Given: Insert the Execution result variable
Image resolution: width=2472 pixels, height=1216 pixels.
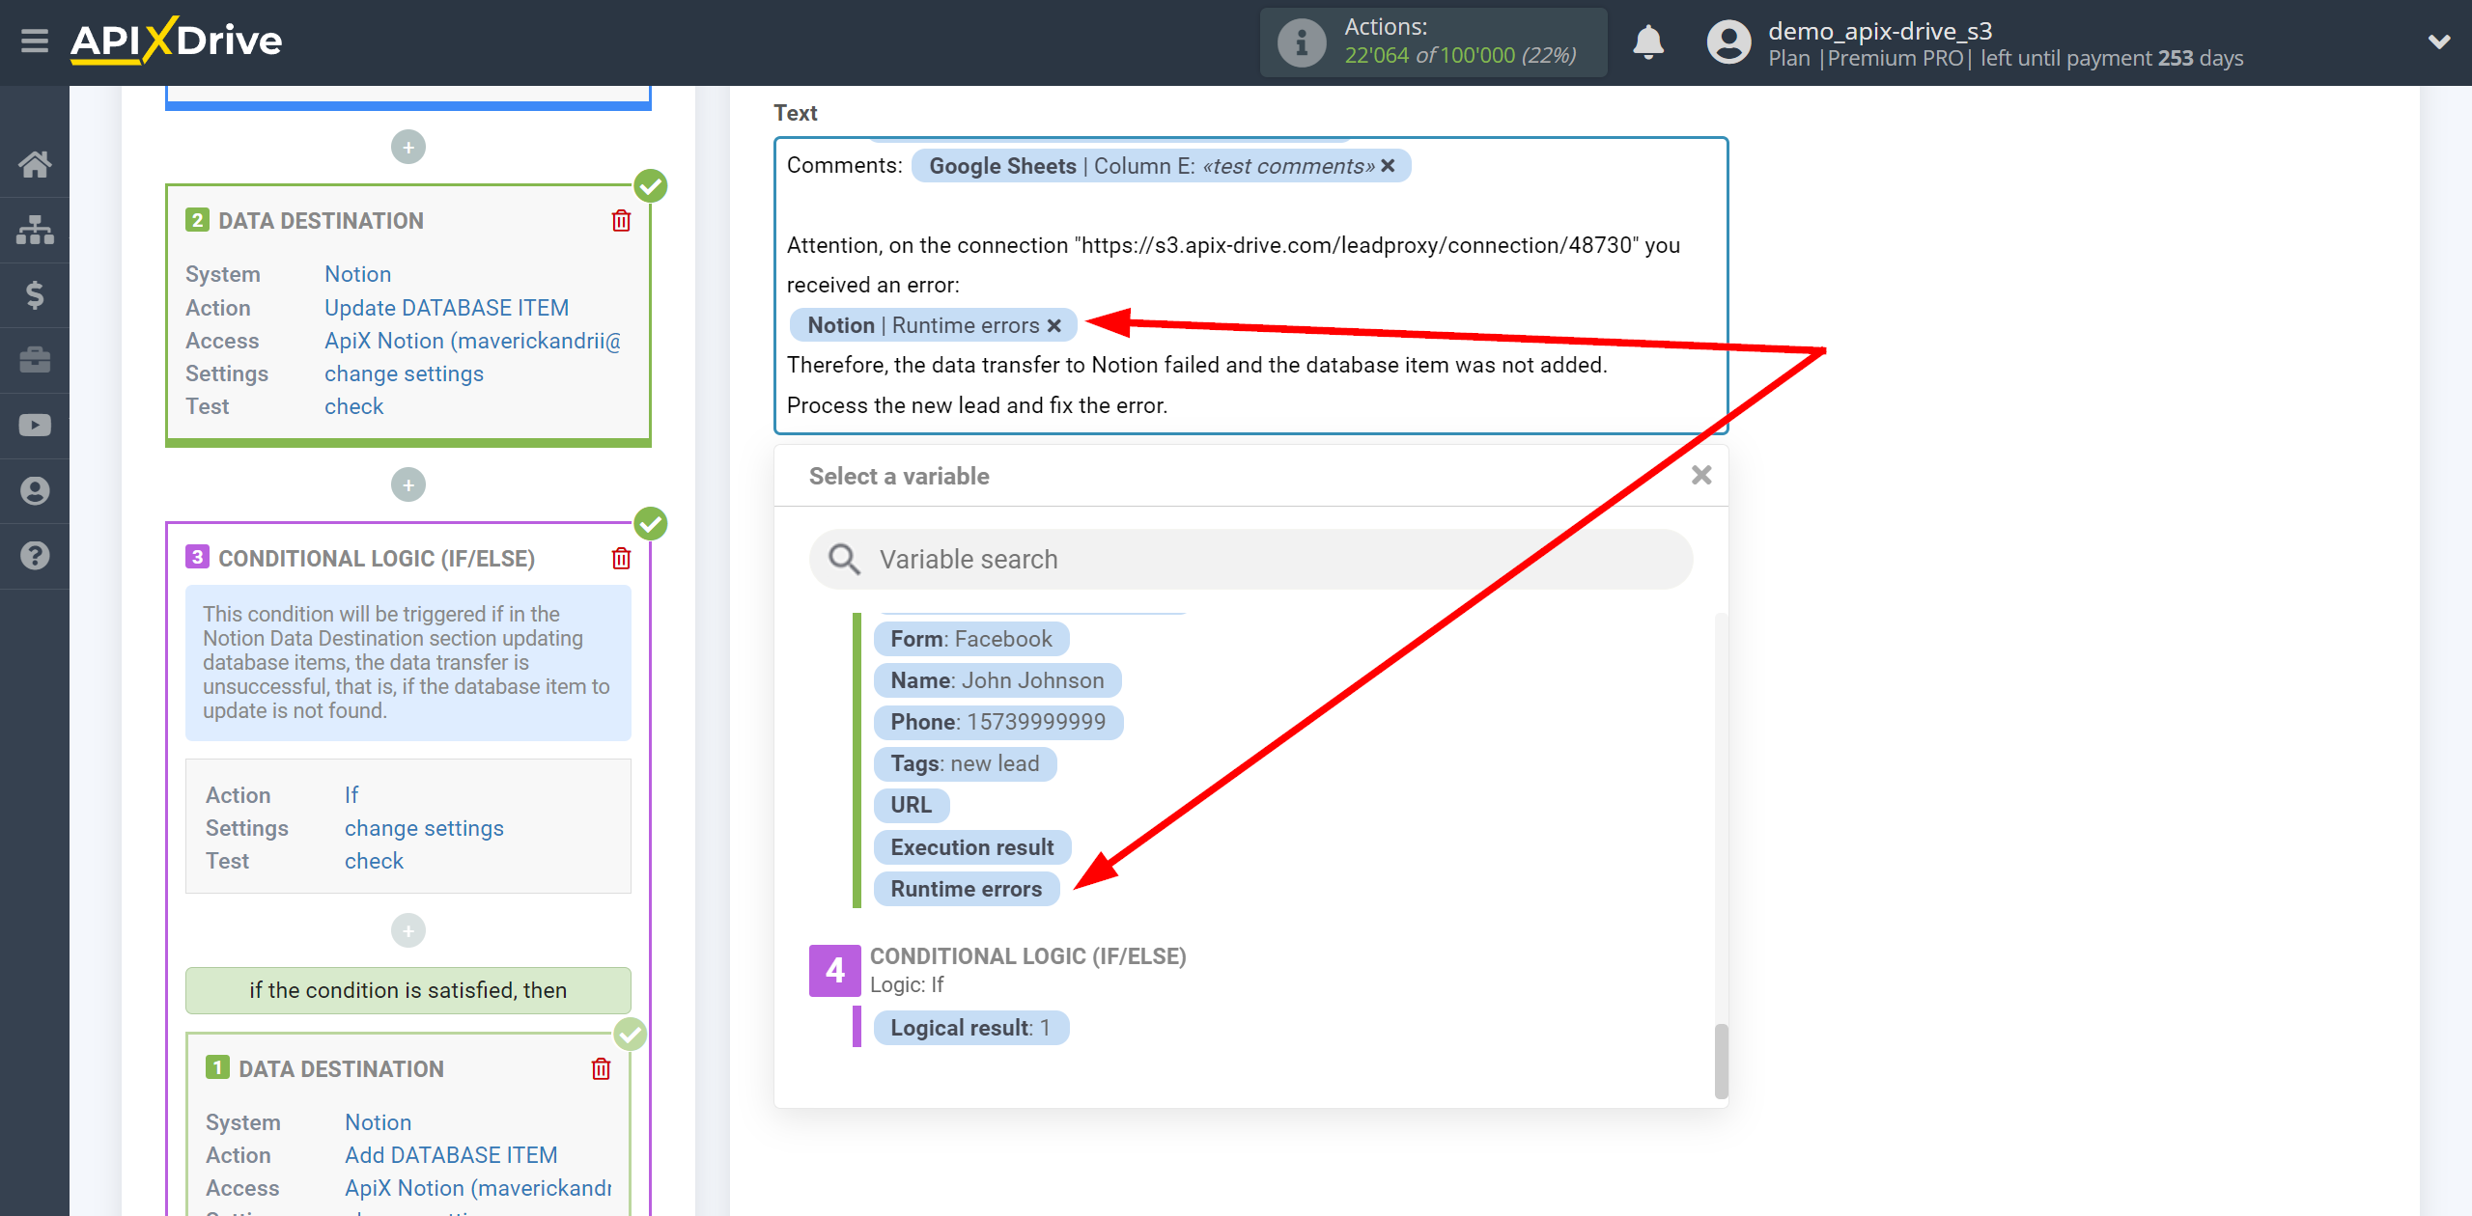Looking at the screenshot, I should pos(971,847).
